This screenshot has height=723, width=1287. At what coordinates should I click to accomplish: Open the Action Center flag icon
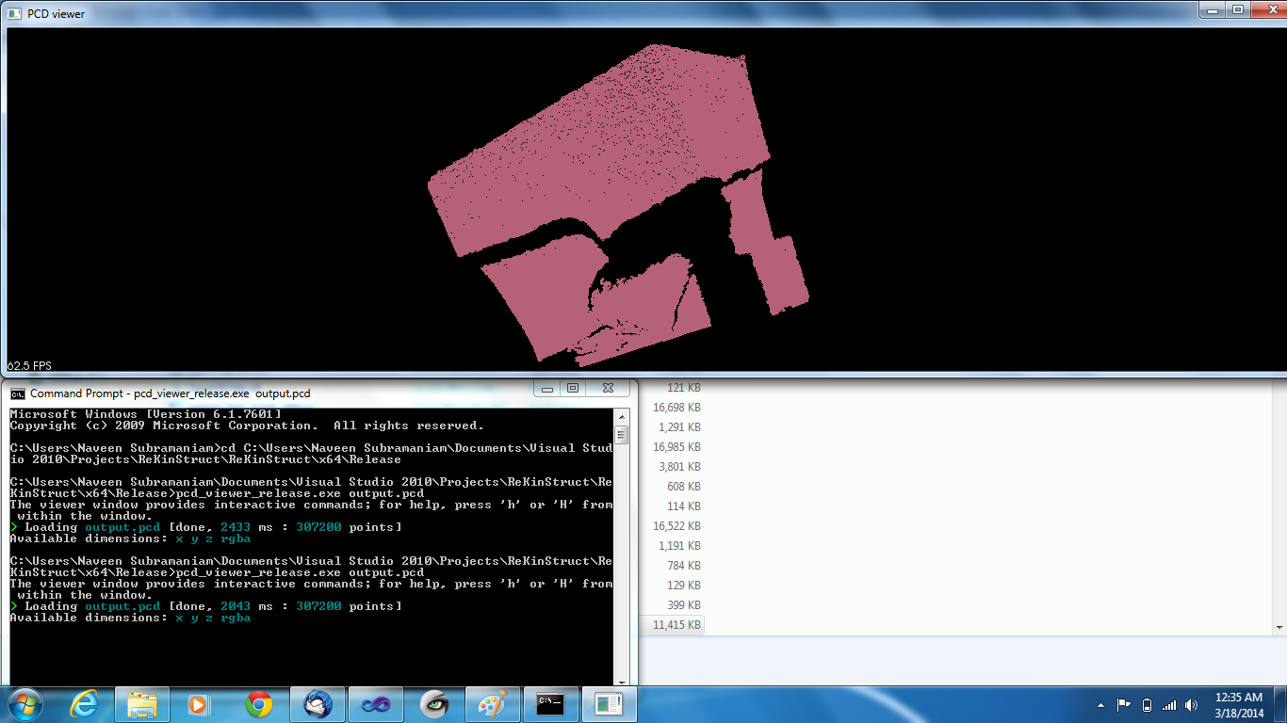click(1124, 704)
